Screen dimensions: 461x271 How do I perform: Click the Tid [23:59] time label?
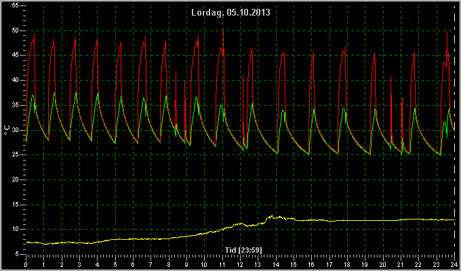[x=243, y=250]
